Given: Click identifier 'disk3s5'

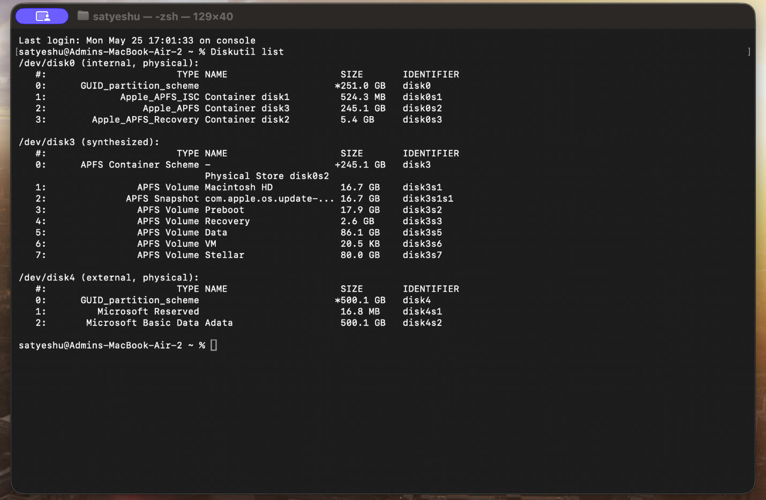Looking at the screenshot, I should [422, 232].
